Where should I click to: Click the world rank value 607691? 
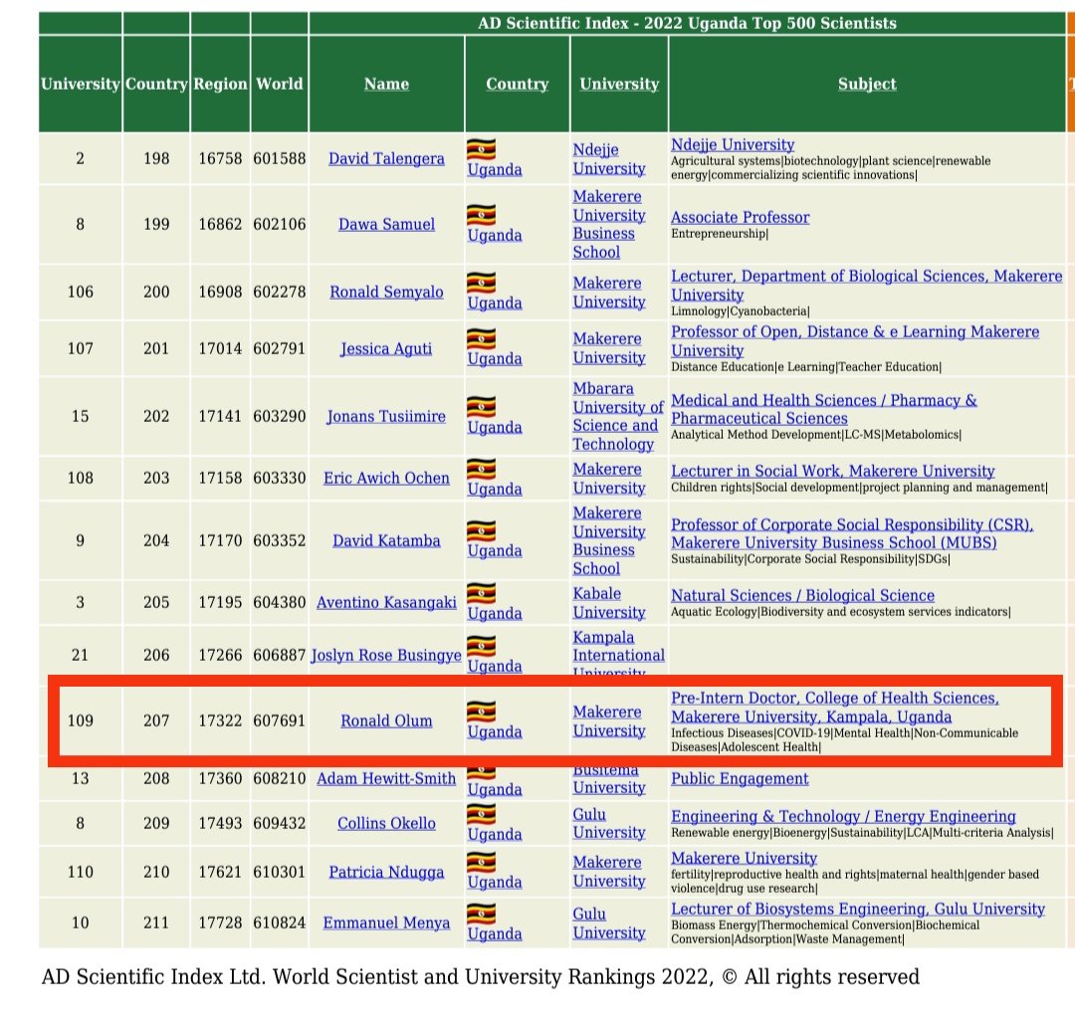pyautogui.click(x=279, y=720)
